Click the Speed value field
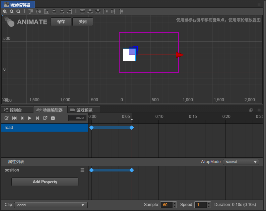 (x=201, y=205)
